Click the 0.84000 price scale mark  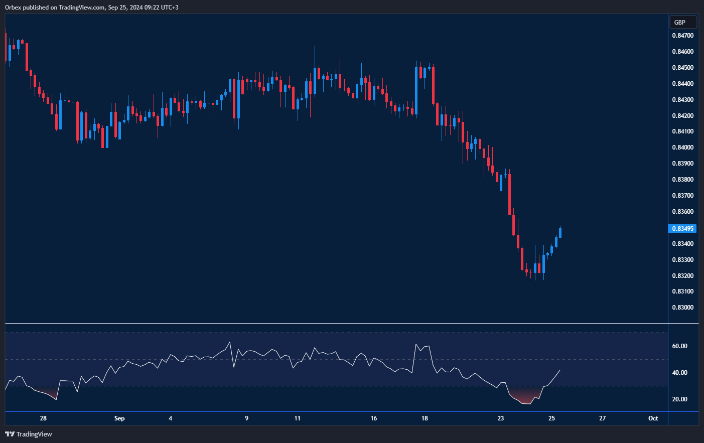point(682,147)
